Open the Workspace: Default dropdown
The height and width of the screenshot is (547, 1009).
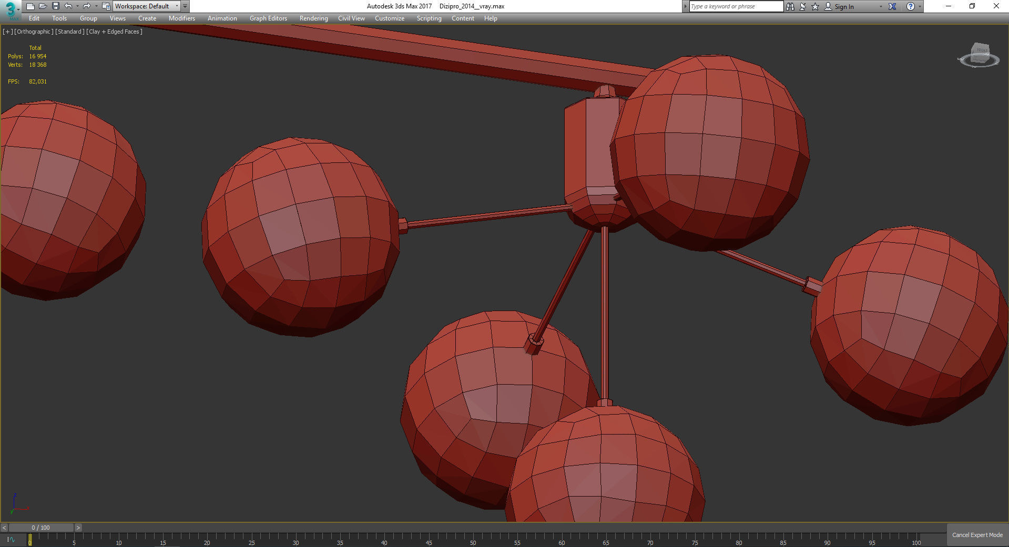coord(147,6)
